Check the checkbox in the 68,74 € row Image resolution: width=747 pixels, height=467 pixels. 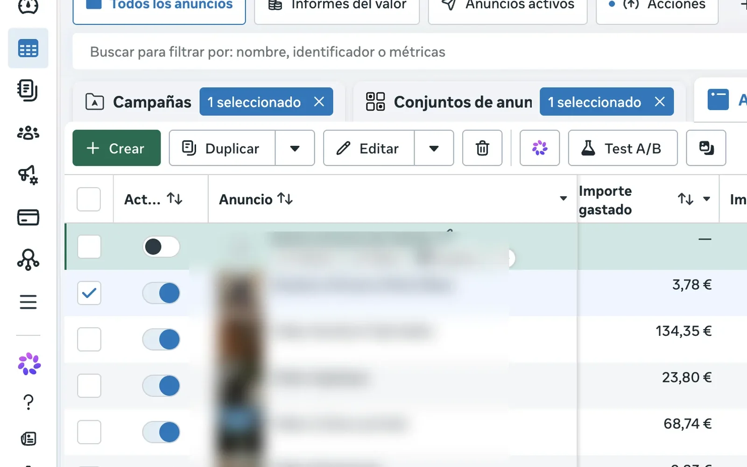pos(89,432)
